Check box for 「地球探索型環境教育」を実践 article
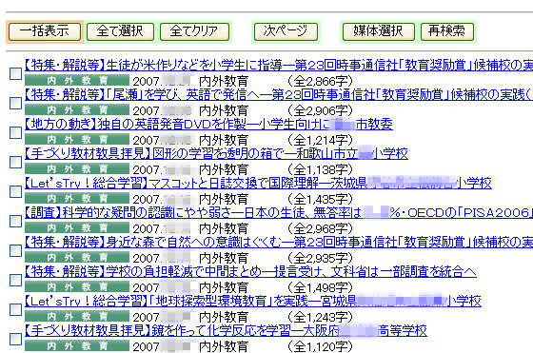Viewport: 533px width, 353px height. tap(15, 309)
